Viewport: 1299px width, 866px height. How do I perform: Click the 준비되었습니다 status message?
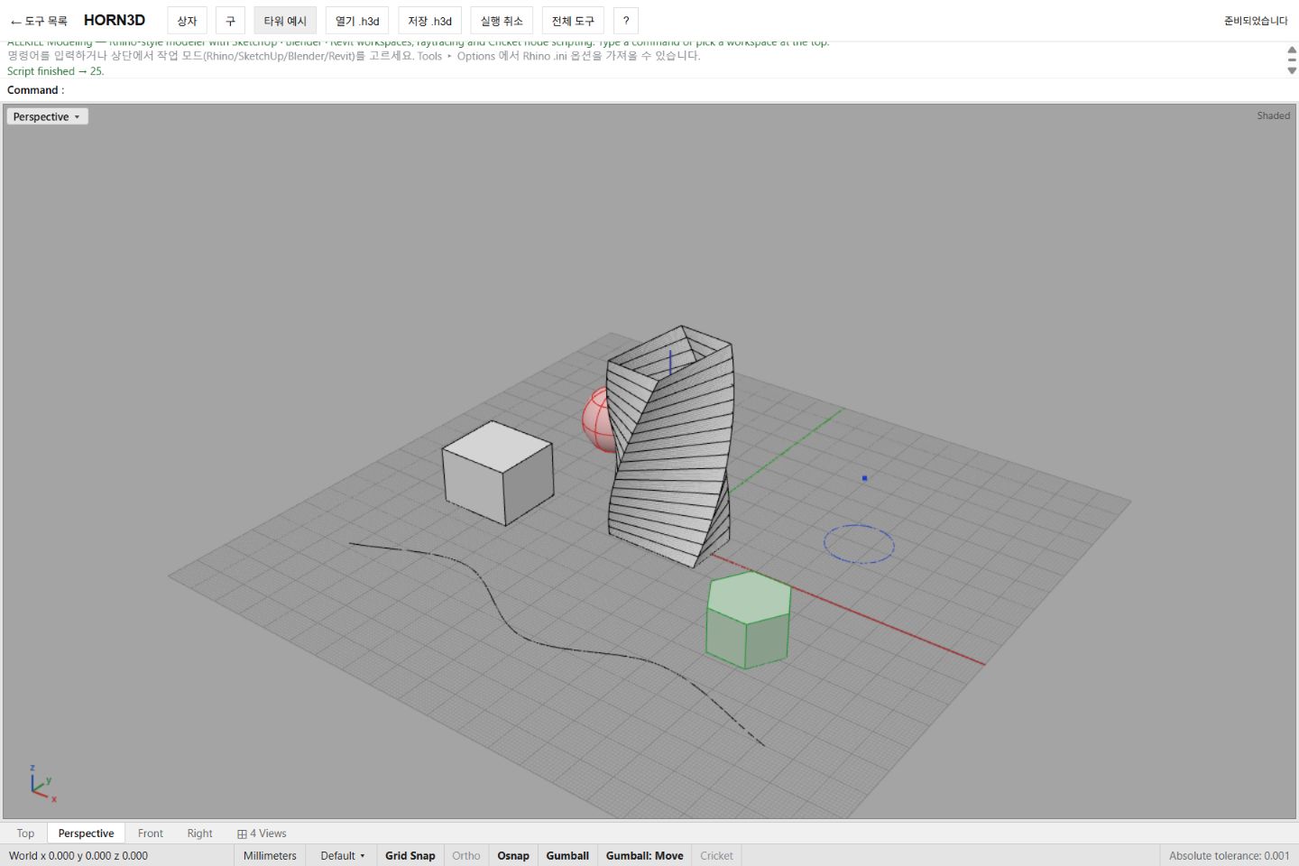point(1256,21)
